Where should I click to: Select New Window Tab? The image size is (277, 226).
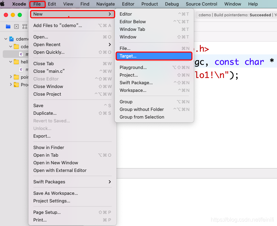click(x=154, y=29)
